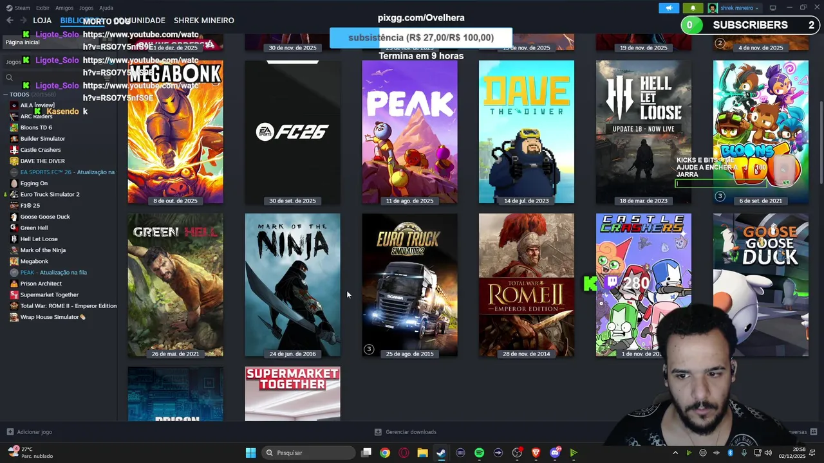This screenshot has width=824, height=463.
Task: Click Adicionar jogo
Action: click(29, 432)
